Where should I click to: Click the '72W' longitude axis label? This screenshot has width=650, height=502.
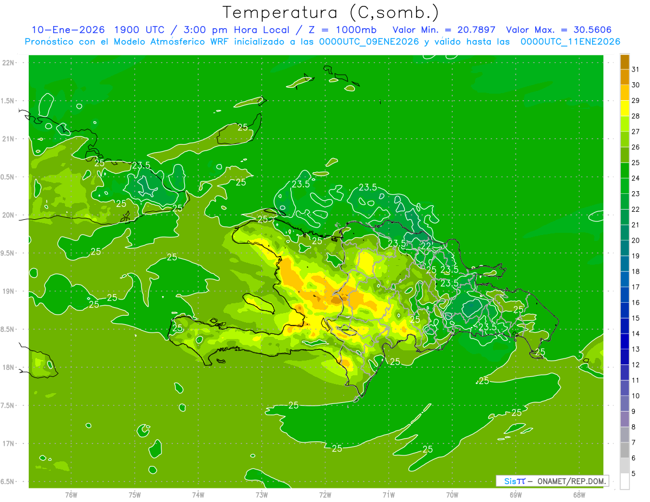[325, 494]
